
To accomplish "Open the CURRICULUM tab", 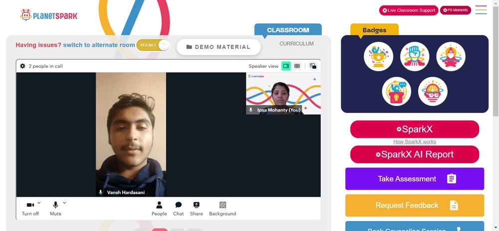I will (296, 44).
